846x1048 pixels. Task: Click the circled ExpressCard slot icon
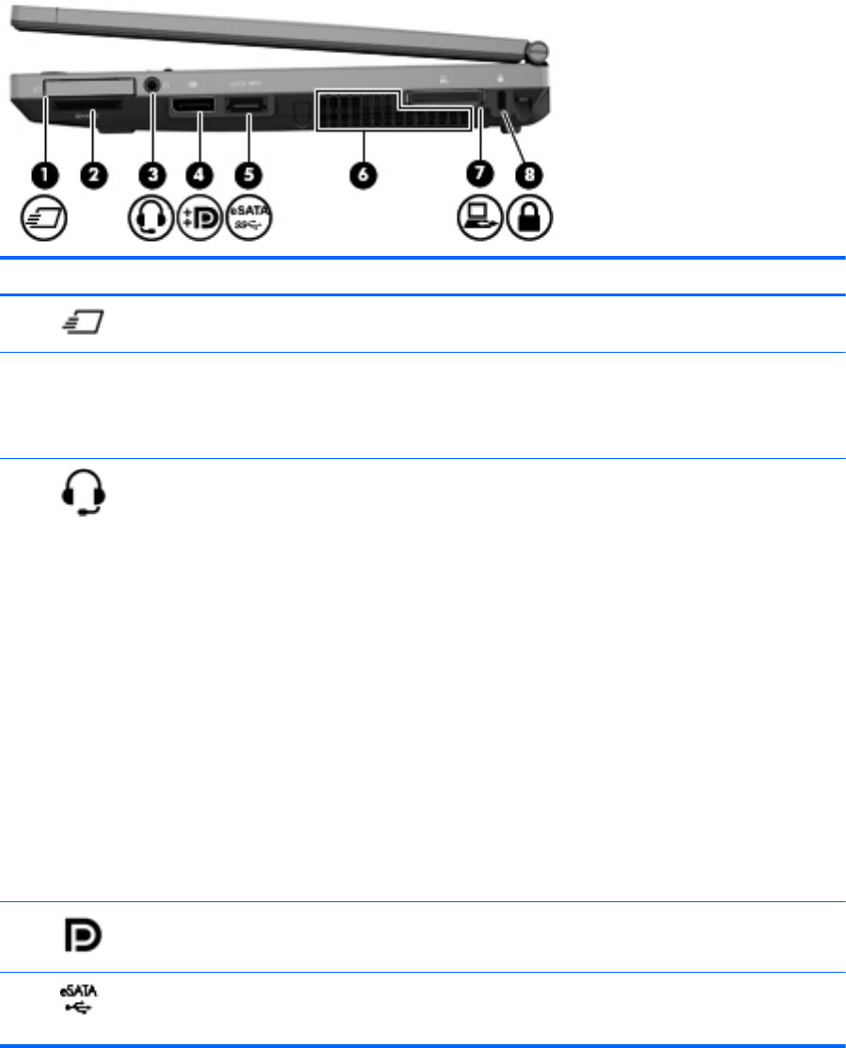point(44,218)
